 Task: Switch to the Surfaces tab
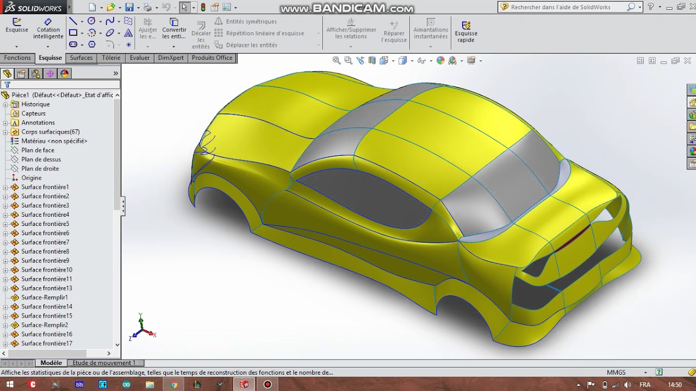tap(81, 58)
